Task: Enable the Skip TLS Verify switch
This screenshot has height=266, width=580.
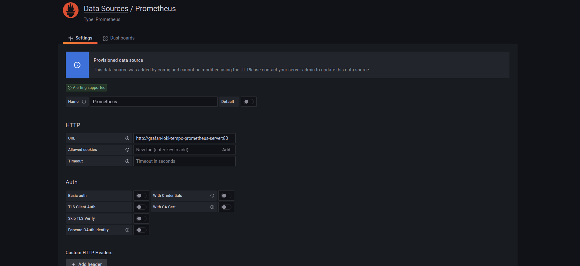Action: pos(141,219)
